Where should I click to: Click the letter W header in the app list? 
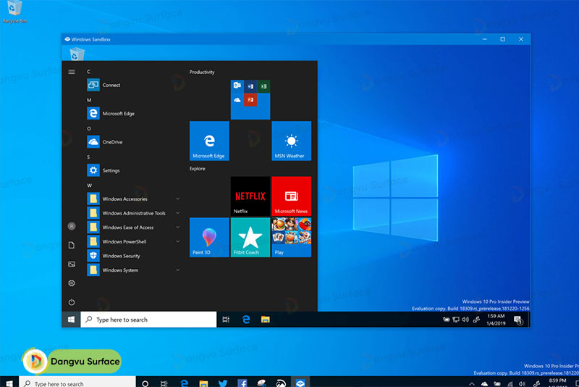tap(89, 186)
